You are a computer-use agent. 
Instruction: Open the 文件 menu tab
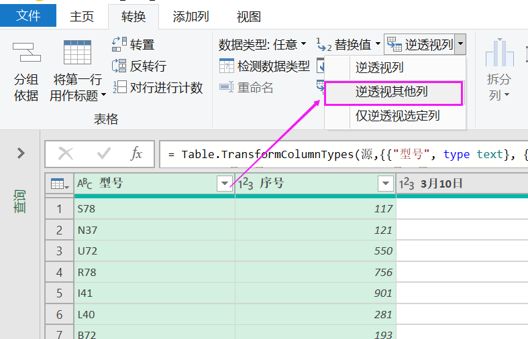[28, 16]
